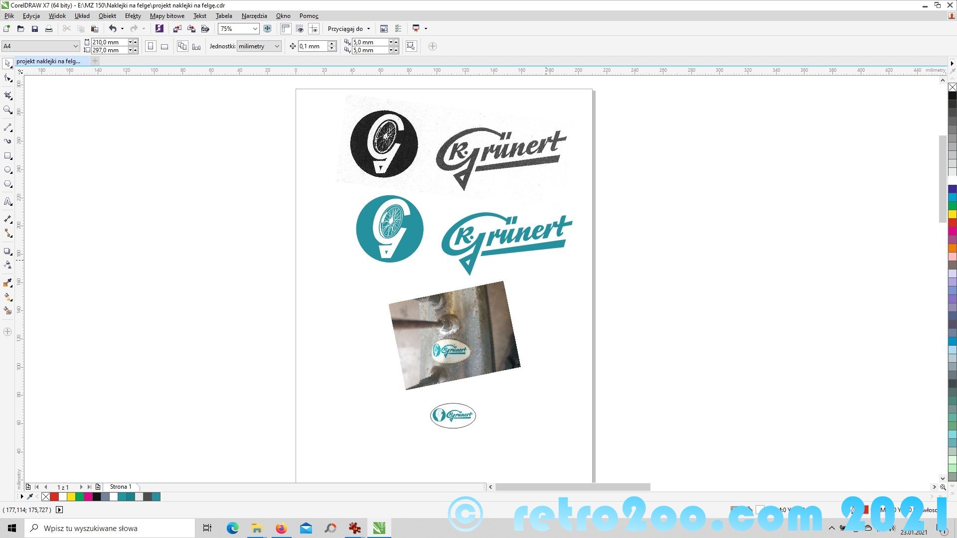
Task: Select the Text tool in toolbox
Action: 7,202
